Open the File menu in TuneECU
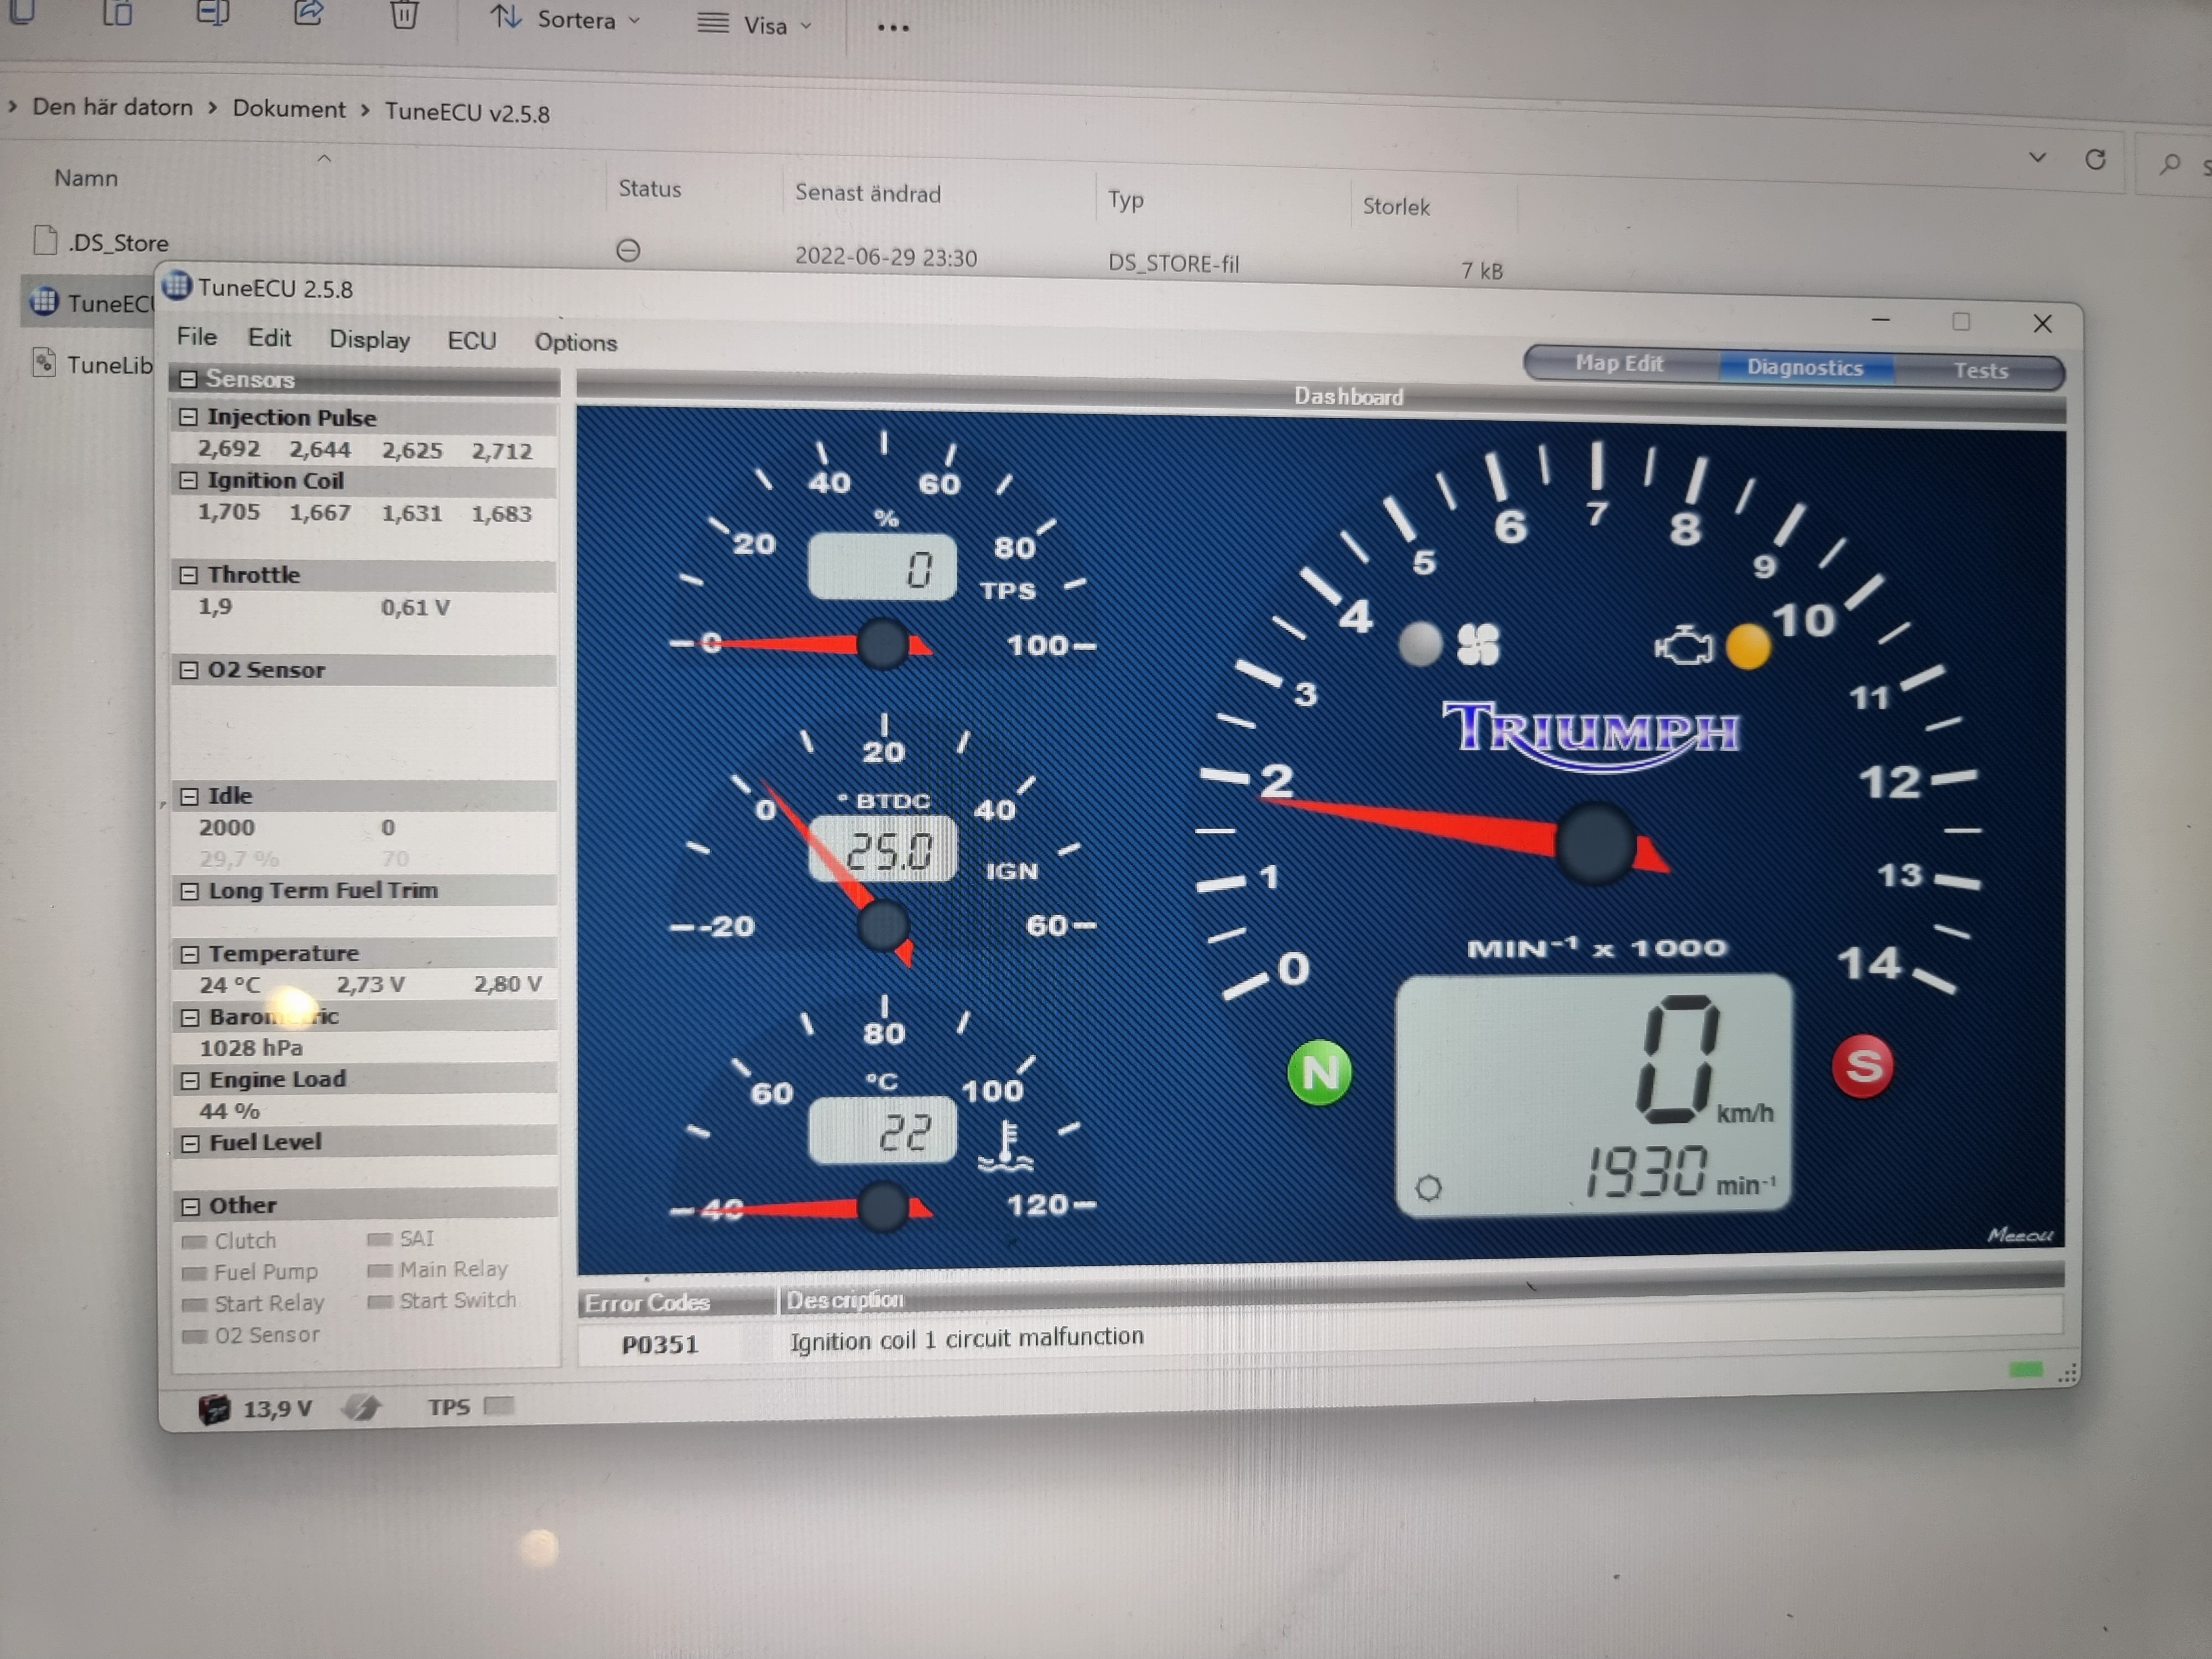This screenshot has width=2212, height=1659. (x=196, y=337)
